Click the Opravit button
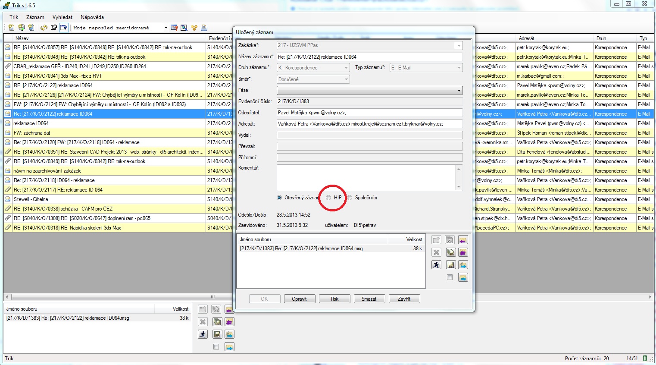The image size is (656, 365). tap(299, 299)
